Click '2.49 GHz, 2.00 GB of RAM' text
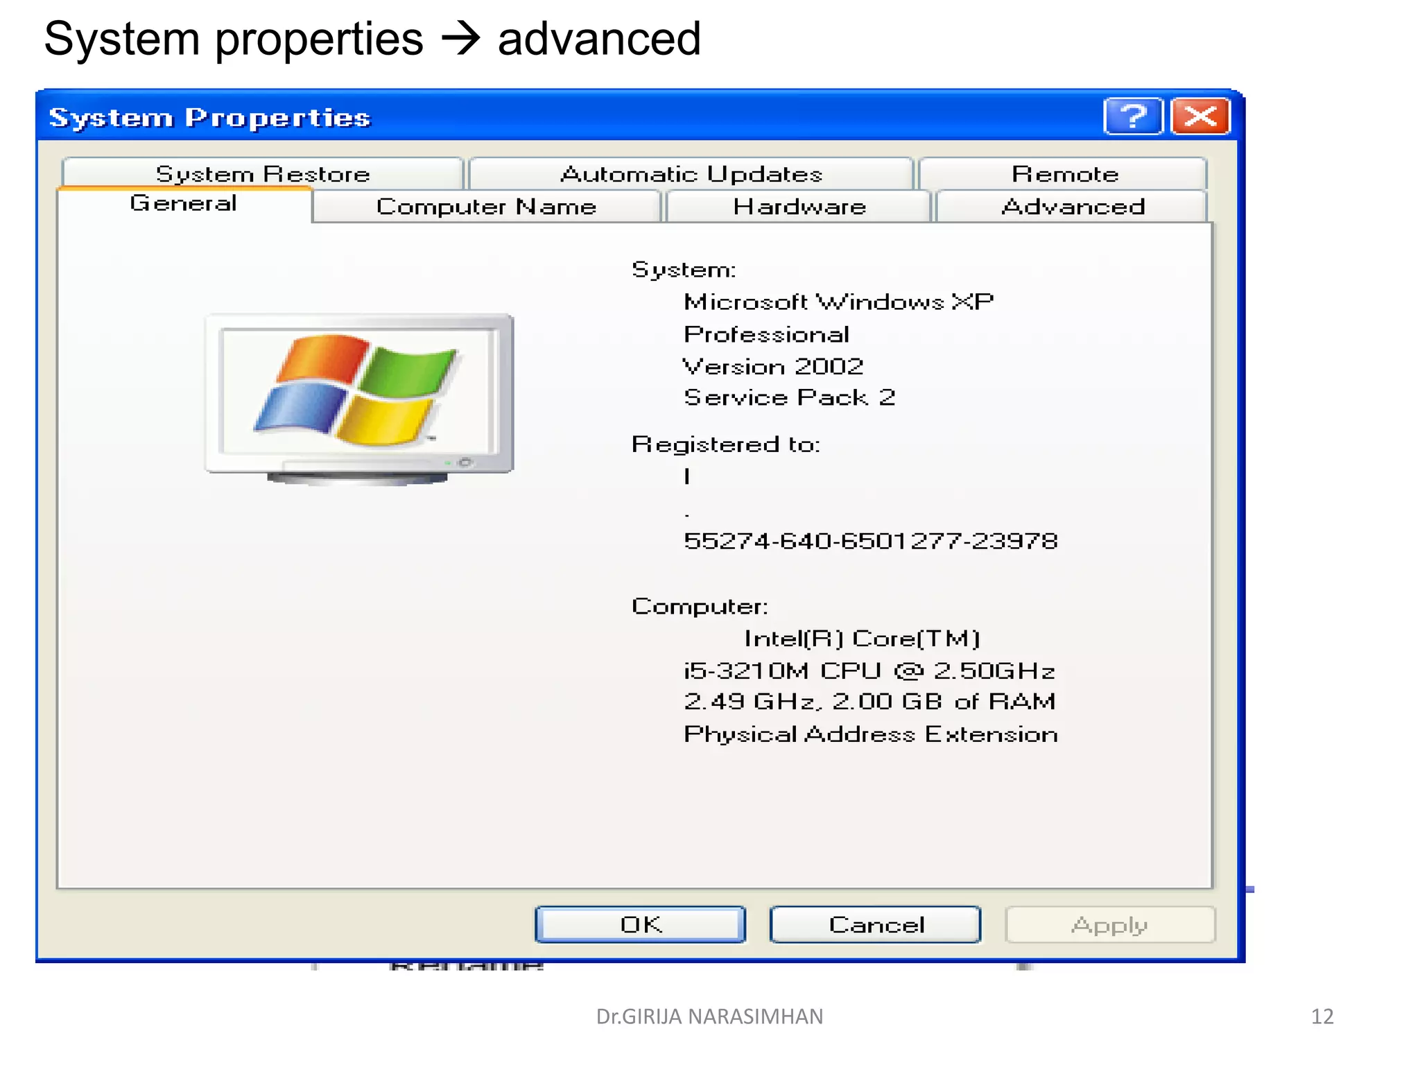Image resolution: width=1420 pixels, height=1065 pixels. click(869, 702)
